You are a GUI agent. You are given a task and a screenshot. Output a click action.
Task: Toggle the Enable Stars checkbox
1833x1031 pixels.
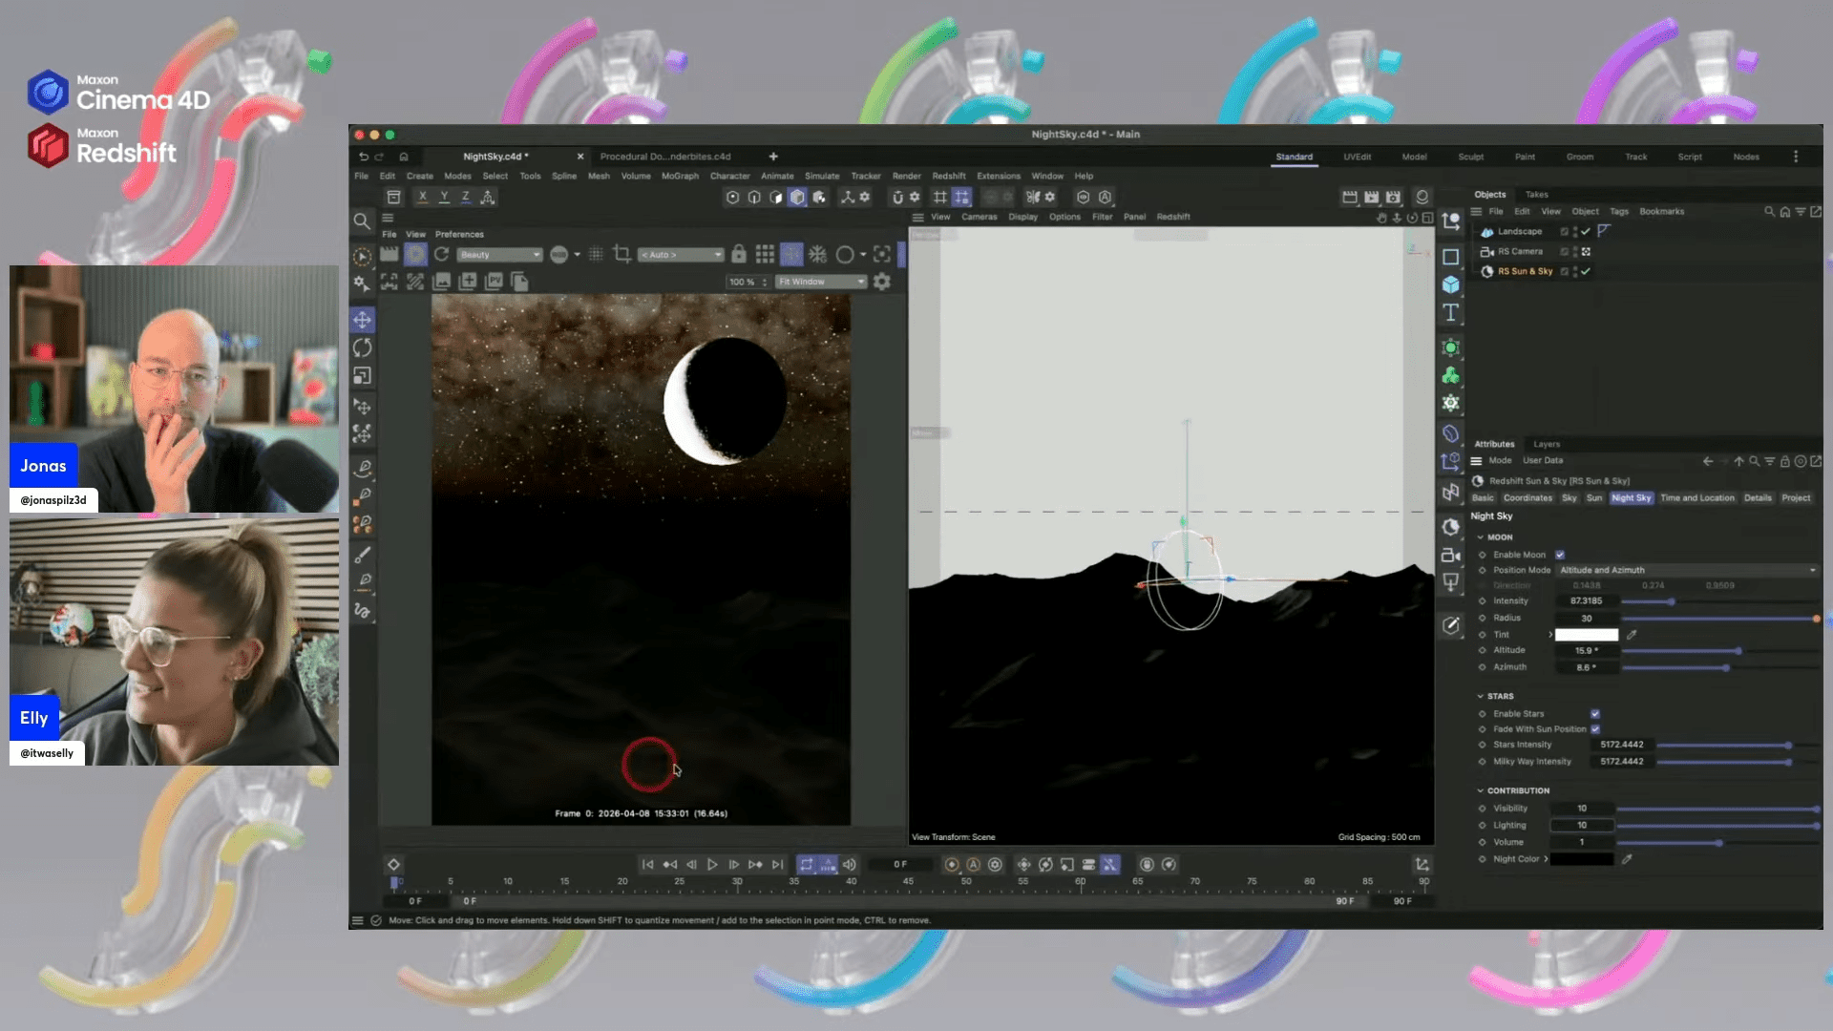[1595, 714]
